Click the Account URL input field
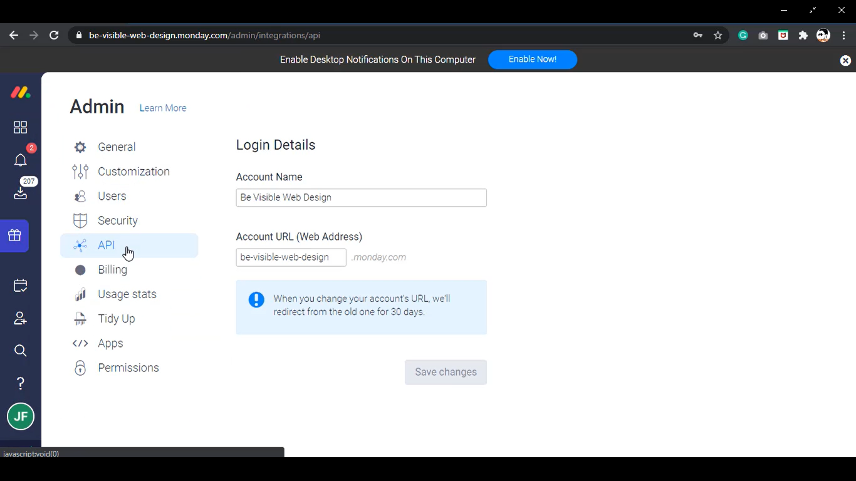The width and height of the screenshot is (856, 481). click(291, 257)
